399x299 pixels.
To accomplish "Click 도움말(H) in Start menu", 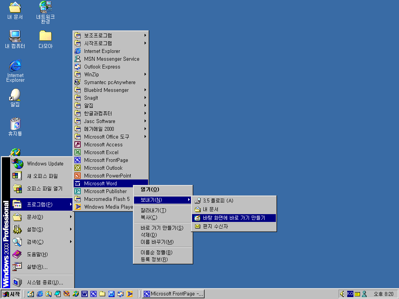I will click(42, 254).
